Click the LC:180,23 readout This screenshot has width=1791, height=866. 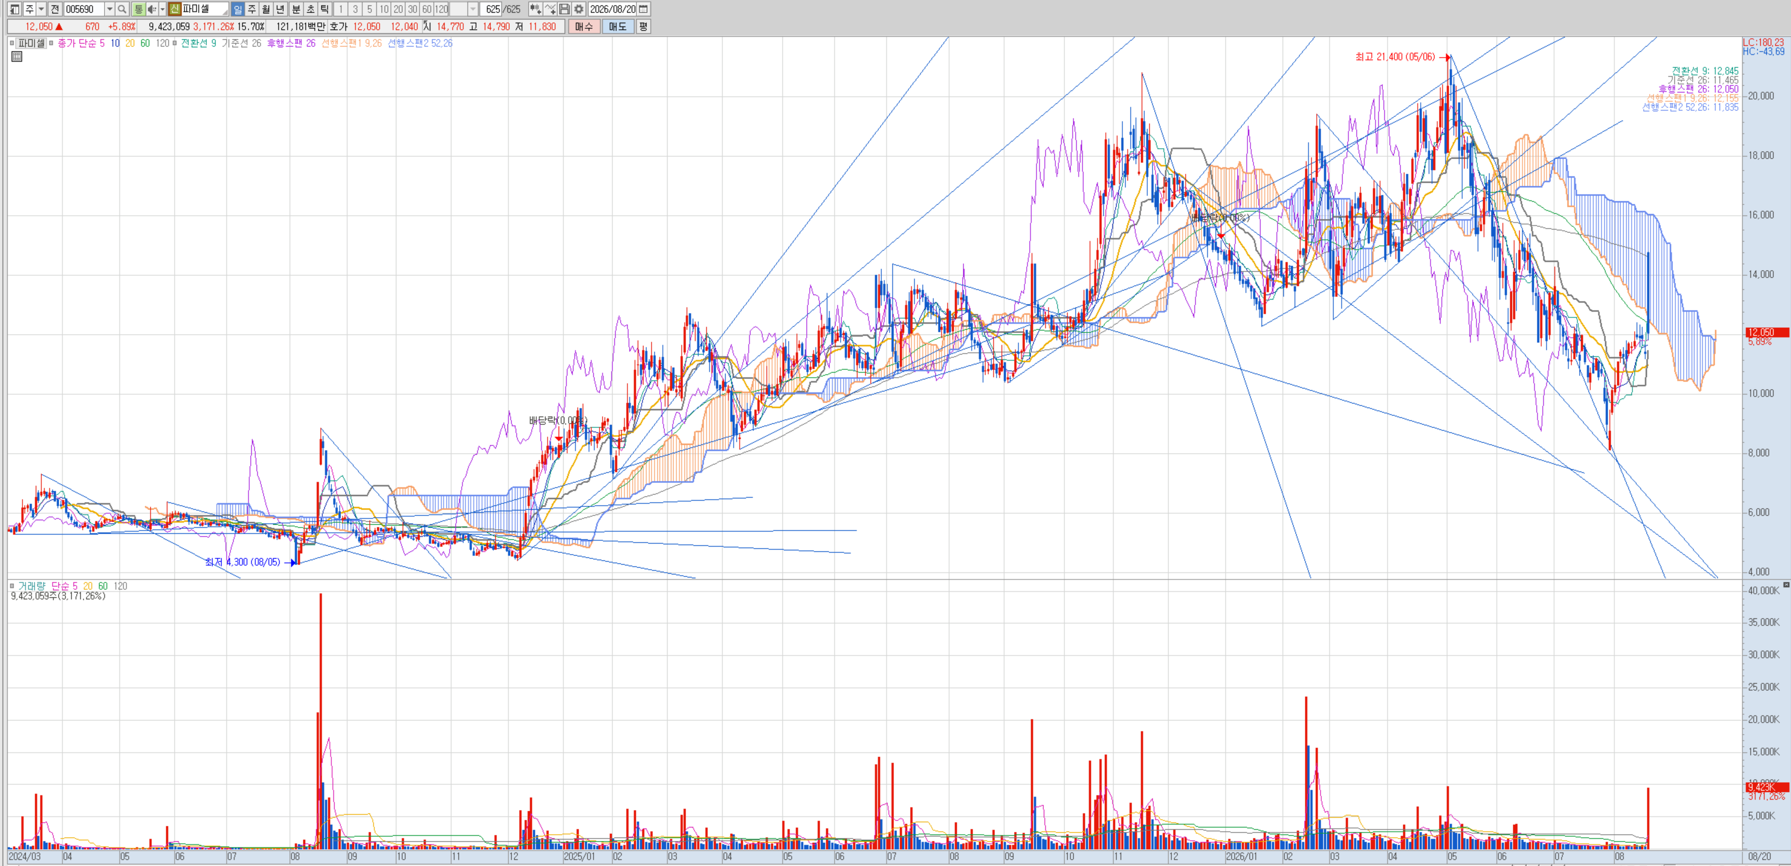(1763, 42)
